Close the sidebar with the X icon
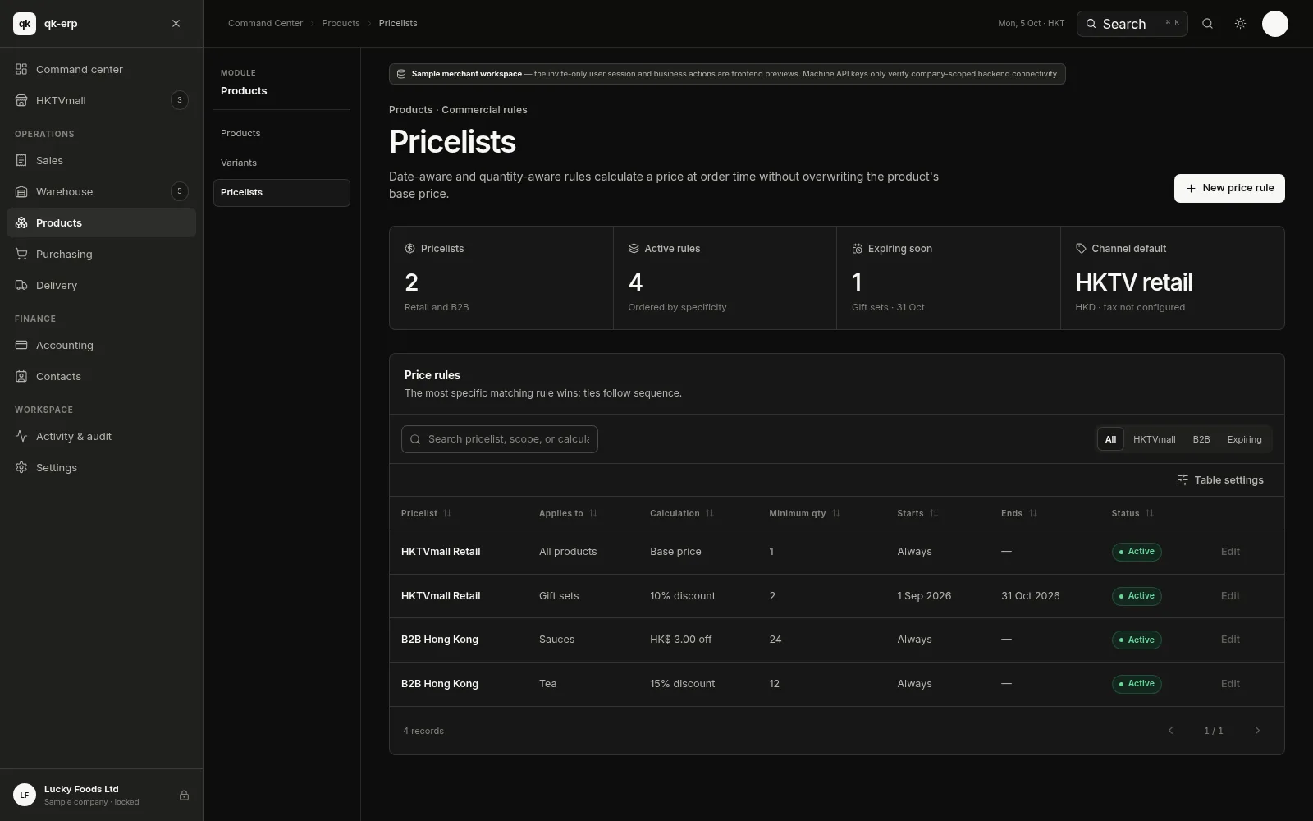This screenshot has height=821, width=1313. (x=176, y=24)
